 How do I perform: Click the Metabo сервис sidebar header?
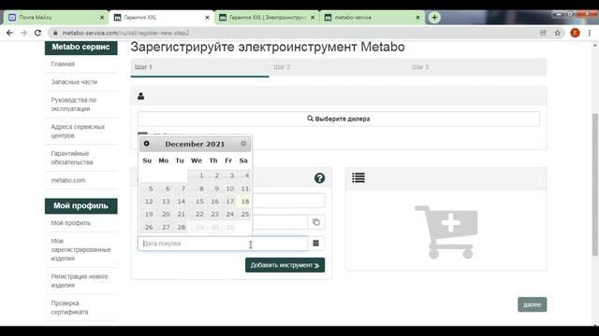81,48
